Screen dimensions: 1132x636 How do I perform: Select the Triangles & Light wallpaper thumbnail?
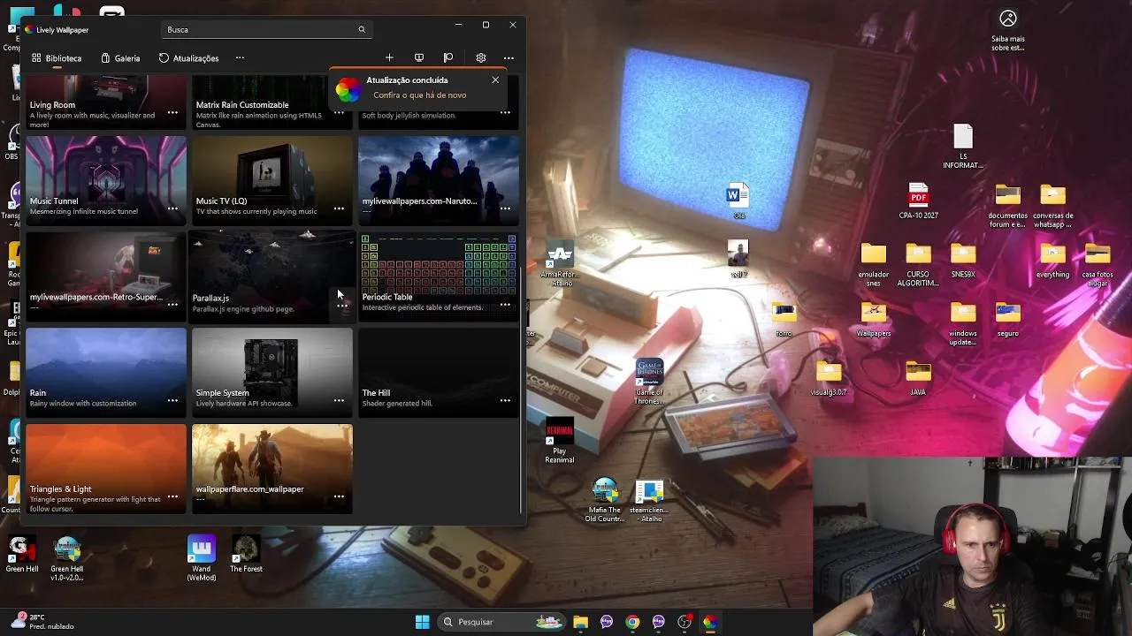pyautogui.click(x=106, y=468)
